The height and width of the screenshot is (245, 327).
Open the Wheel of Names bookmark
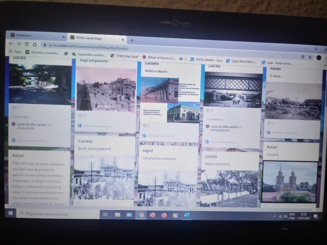(159, 58)
